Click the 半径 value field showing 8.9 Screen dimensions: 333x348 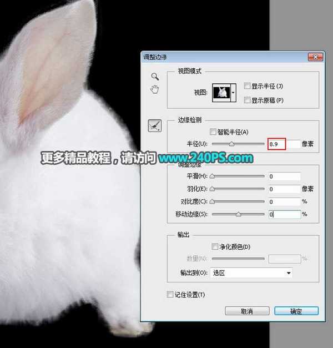(276, 144)
